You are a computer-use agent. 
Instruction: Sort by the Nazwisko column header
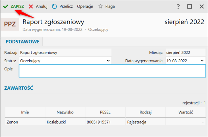click(65, 112)
